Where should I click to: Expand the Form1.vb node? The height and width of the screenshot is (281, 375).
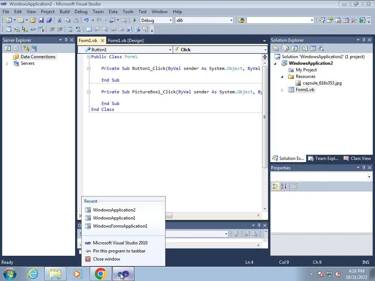(282, 90)
